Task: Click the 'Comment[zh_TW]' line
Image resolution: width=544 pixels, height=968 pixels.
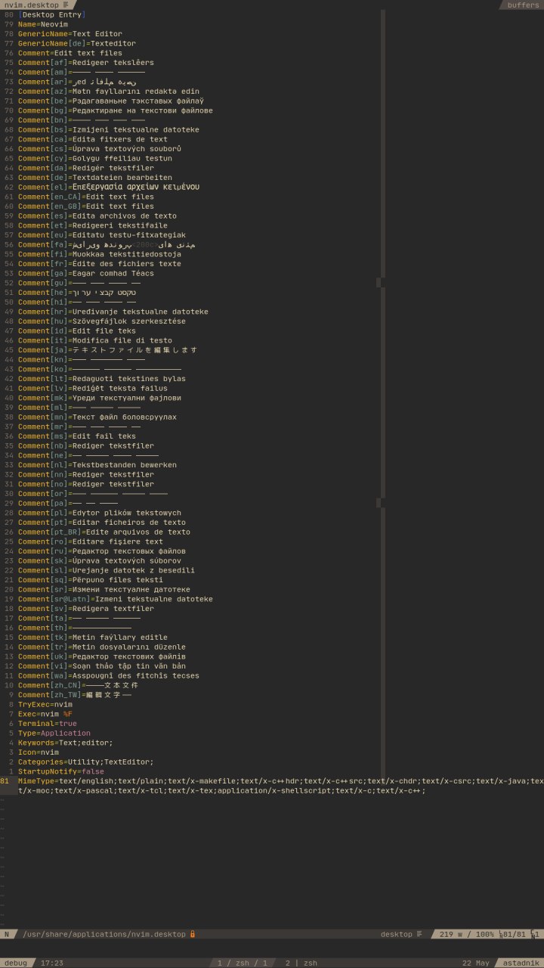Action: [75, 695]
